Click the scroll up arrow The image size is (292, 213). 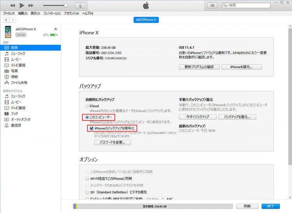(x=290, y=26)
